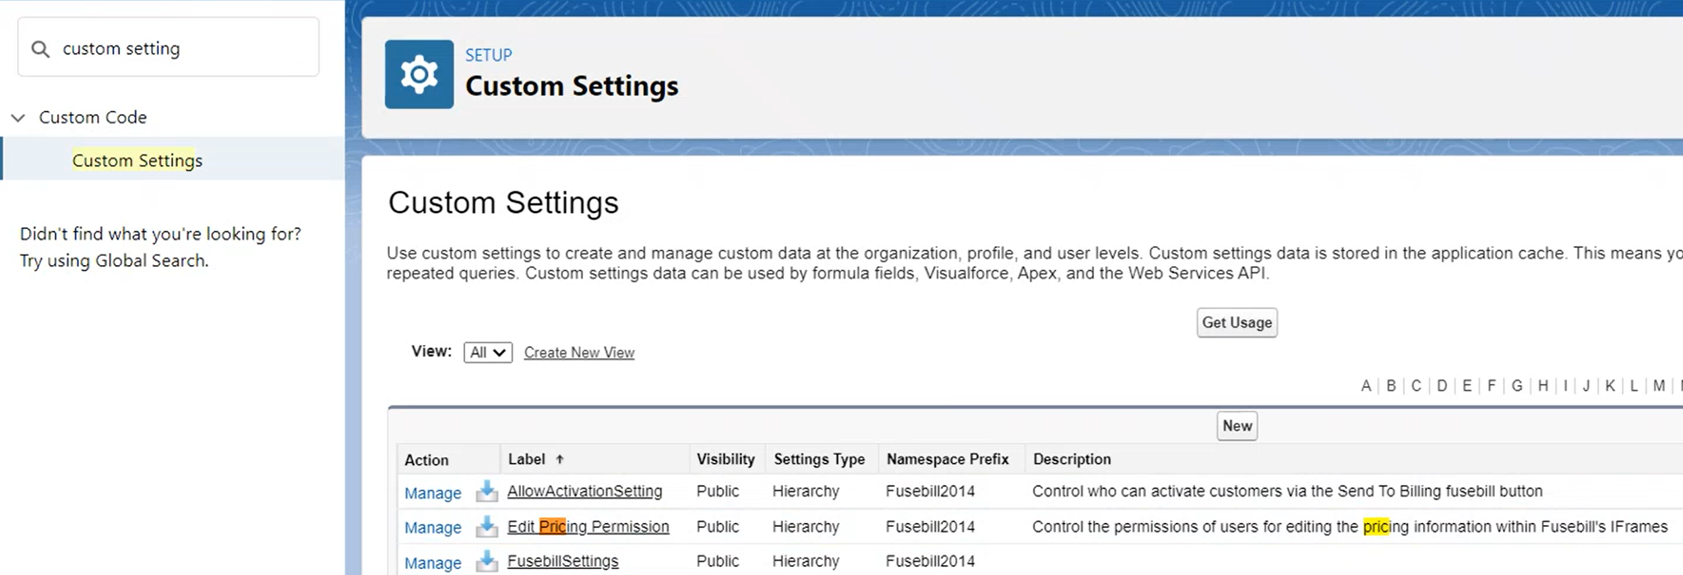The width and height of the screenshot is (1683, 575).
Task: Filter list by letter I
Action: 1565,386
